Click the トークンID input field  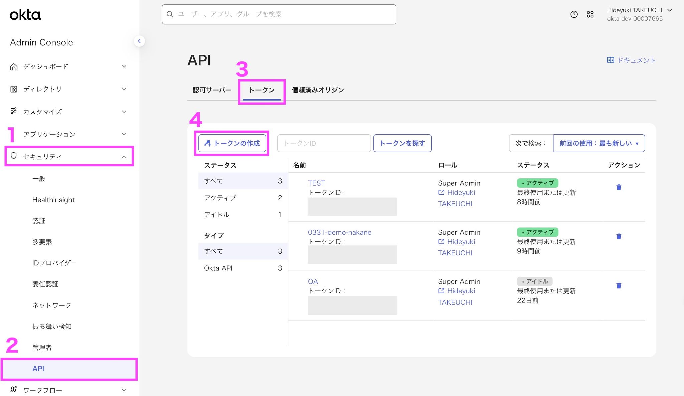tap(324, 143)
